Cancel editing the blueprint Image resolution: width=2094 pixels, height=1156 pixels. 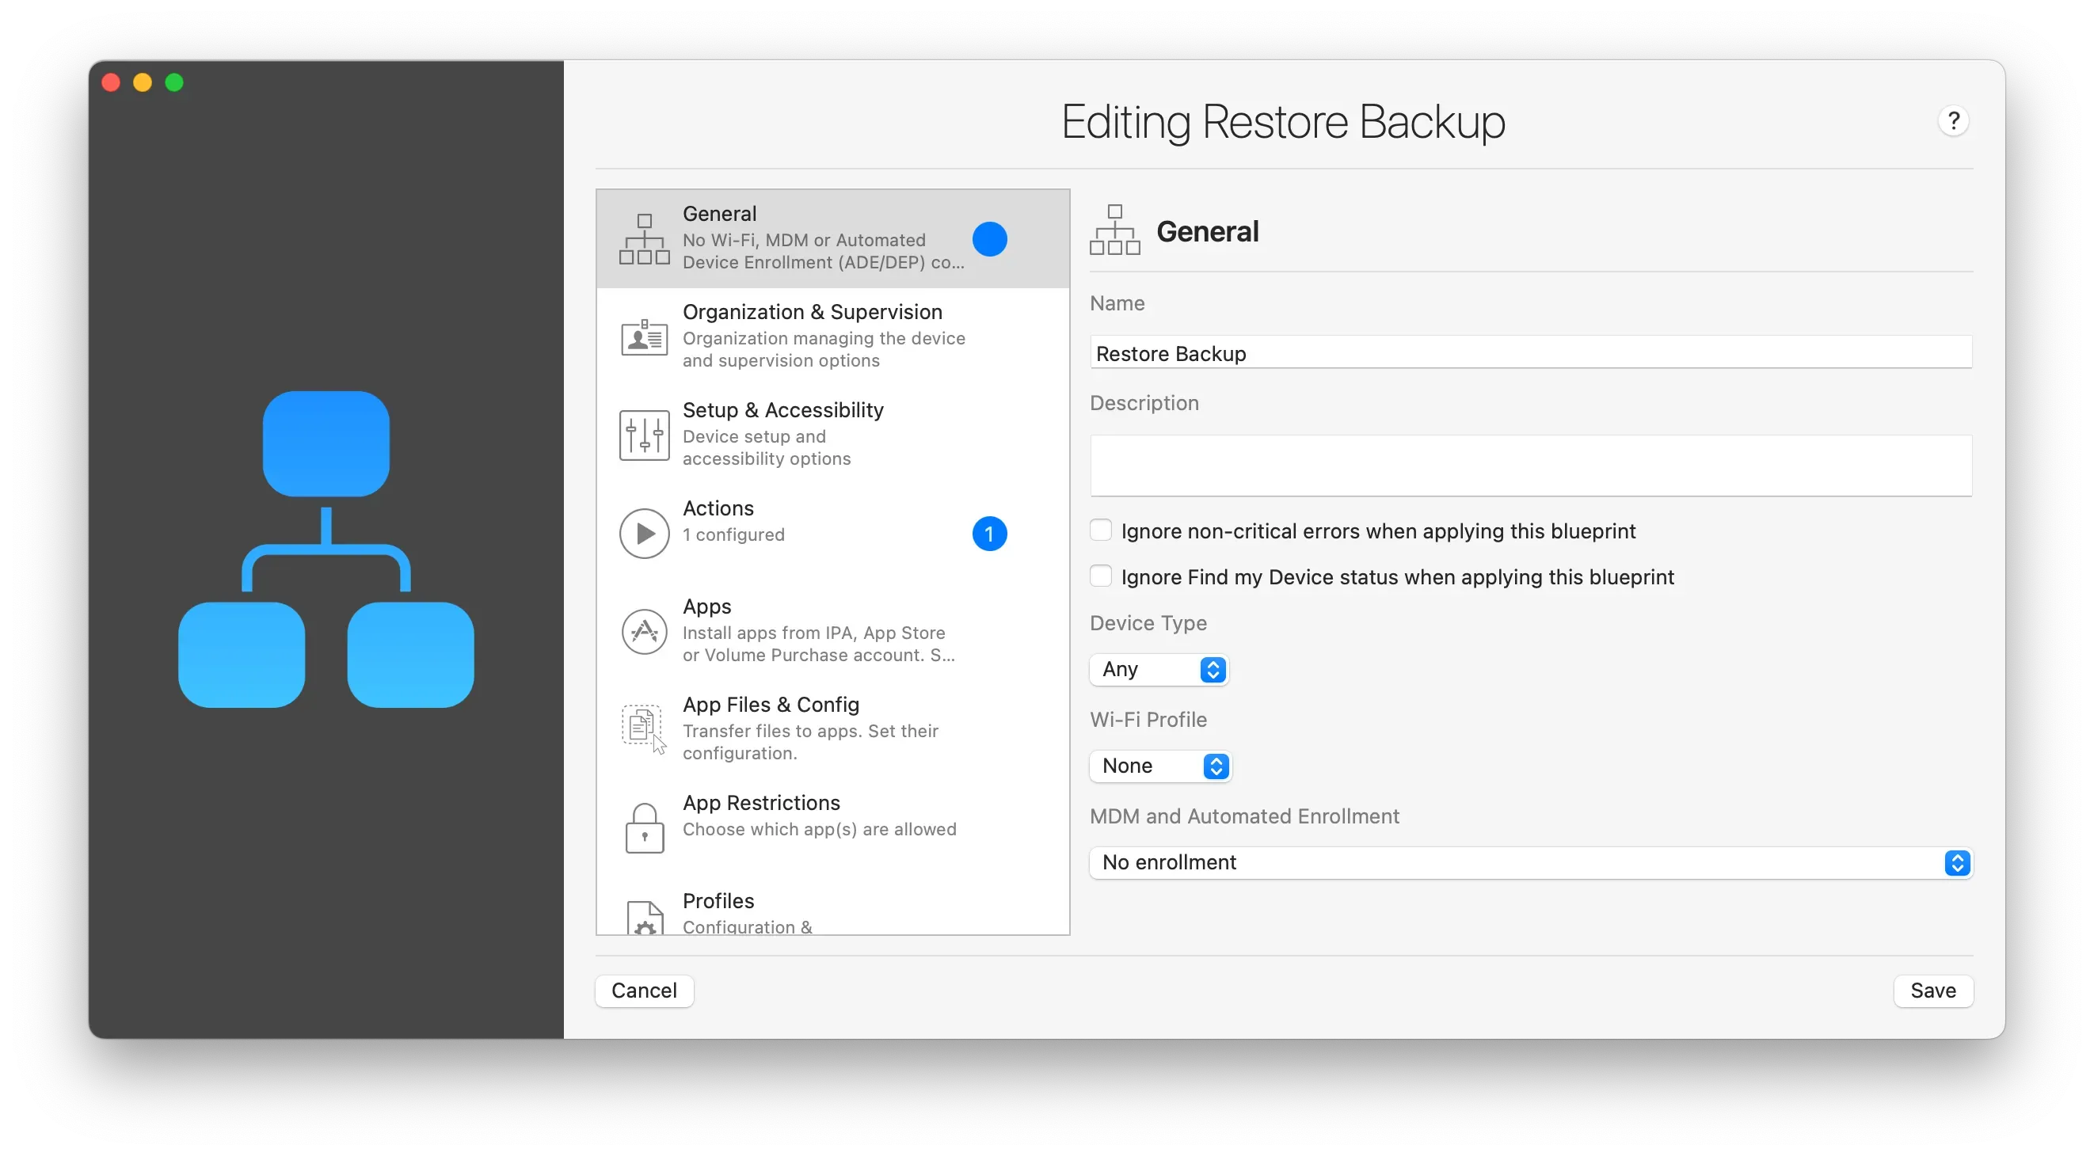(x=643, y=991)
